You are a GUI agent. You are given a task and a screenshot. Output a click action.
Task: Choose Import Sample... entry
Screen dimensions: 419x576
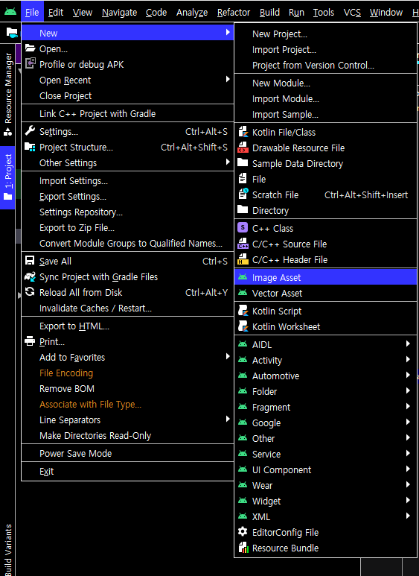(325, 115)
